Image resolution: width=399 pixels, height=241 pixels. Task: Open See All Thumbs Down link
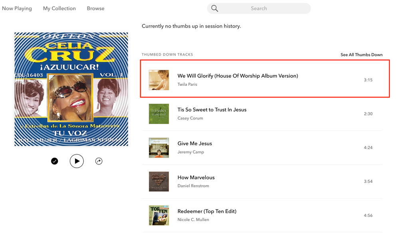[361, 55]
